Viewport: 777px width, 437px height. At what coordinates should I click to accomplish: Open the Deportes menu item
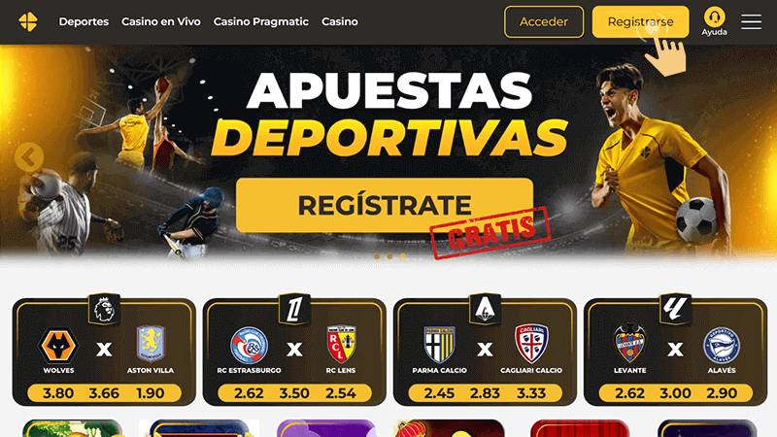[x=84, y=21]
